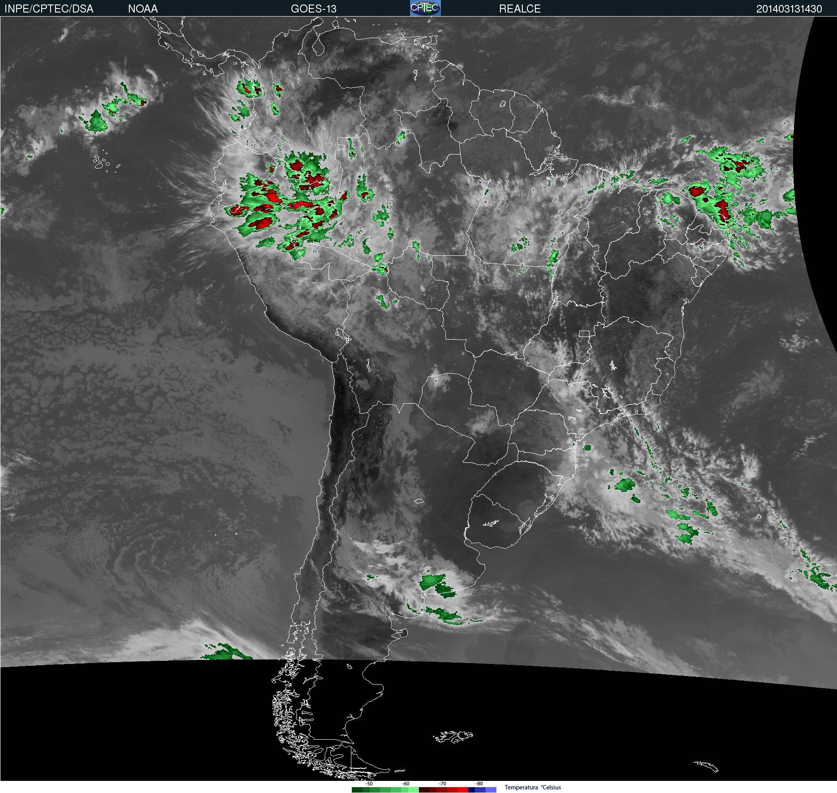Click the bright red legend swatch
Screen dimensions: 837x793
click(x=463, y=790)
